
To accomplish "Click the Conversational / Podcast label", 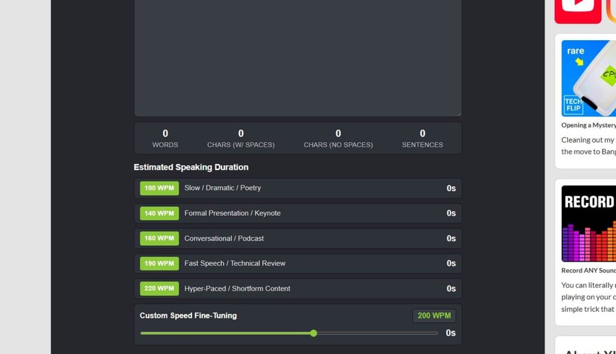I will pyautogui.click(x=224, y=238).
